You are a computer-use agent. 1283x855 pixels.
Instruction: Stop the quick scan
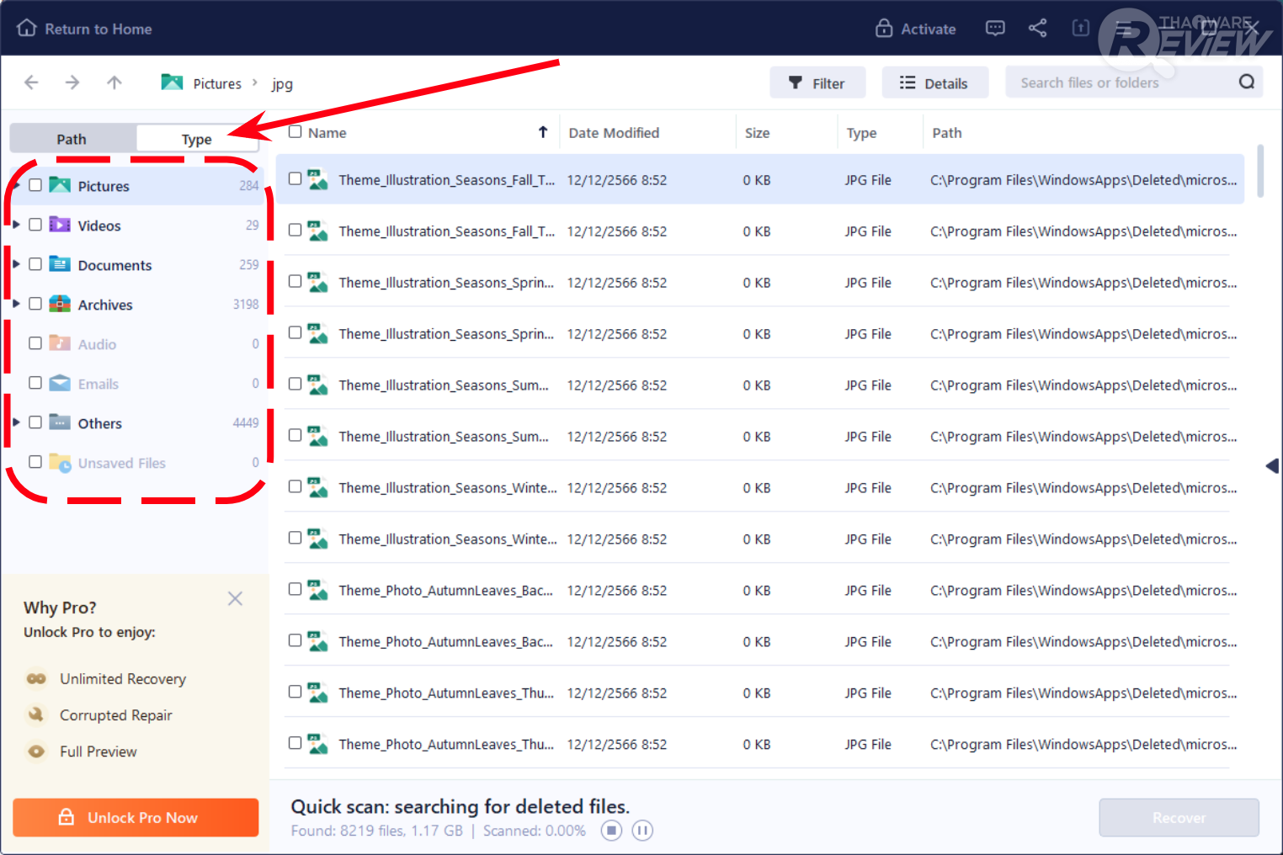(x=612, y=831)
